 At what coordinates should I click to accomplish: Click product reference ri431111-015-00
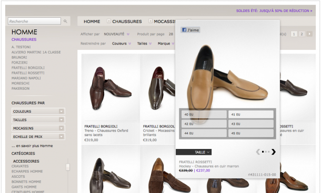click(x=262, y=175)
